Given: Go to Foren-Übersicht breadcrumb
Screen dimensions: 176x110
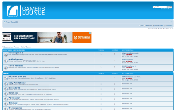Looking at the screenshot, I should pyautogui.click(x=12, y=22).
